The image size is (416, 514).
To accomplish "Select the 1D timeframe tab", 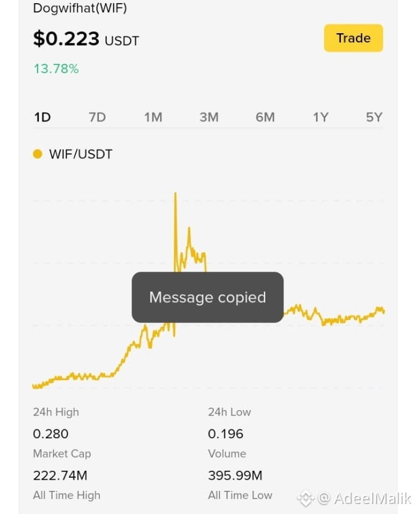I will (x=43, y=117).
